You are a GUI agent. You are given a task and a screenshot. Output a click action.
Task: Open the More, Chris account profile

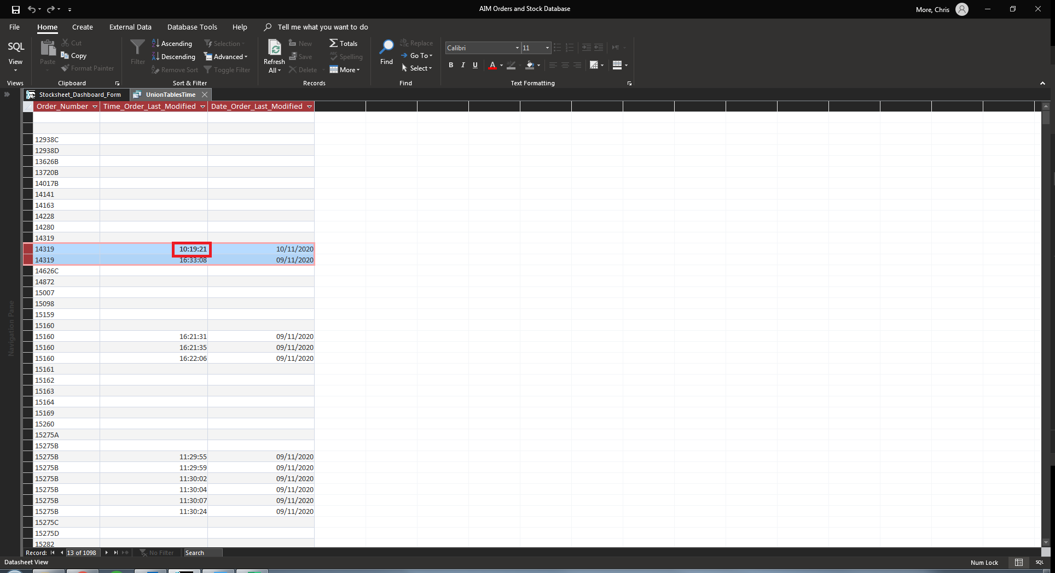click(942, 9)
